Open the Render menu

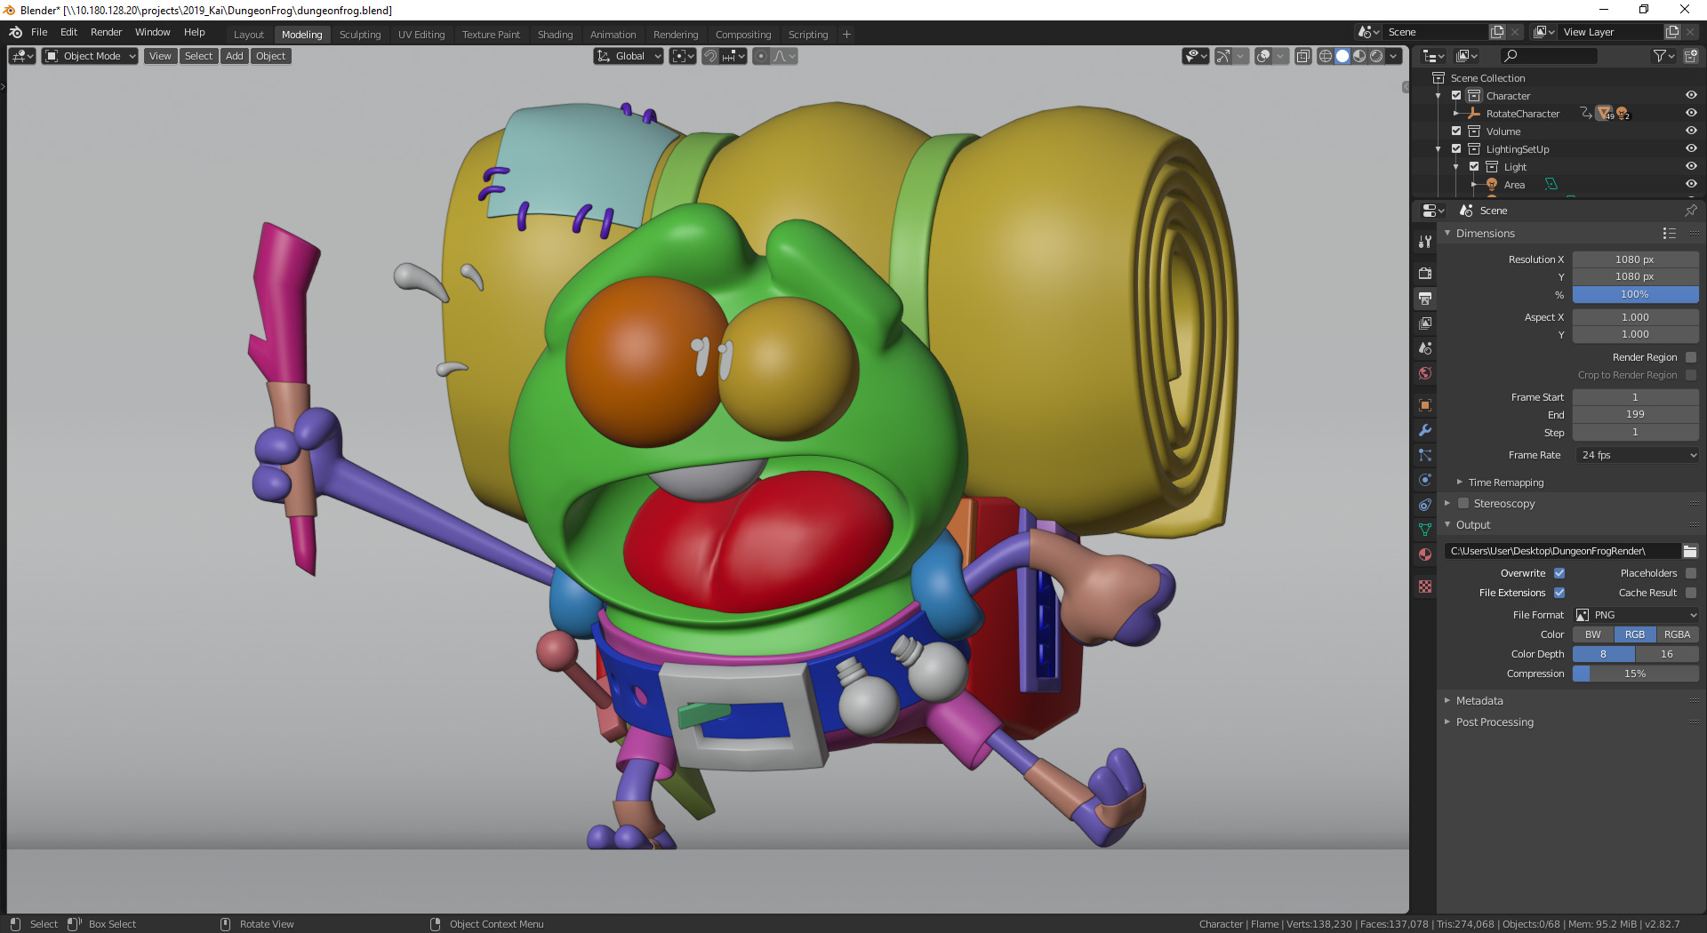tap(106, 32)
